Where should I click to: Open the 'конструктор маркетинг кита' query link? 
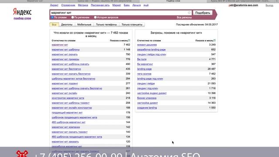[68, 98]
